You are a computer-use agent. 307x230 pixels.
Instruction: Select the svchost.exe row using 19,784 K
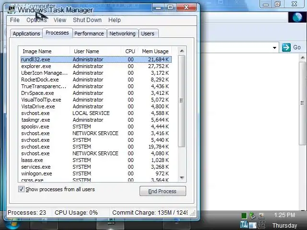[96, 147]
